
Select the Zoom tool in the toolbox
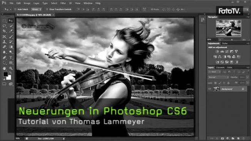tap(11, 68)
